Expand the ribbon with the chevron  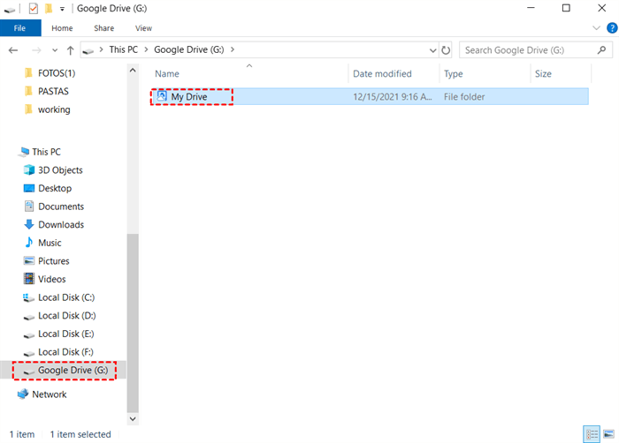[x=596, y=28]
